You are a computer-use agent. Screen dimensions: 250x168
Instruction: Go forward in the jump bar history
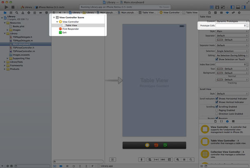point(65,12)
